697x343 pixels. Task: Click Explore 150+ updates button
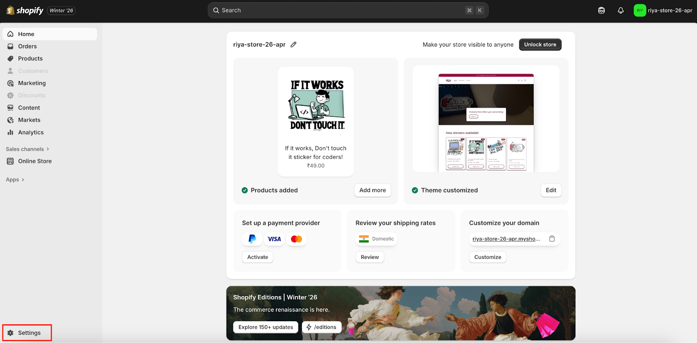click(x=266, y=327)
